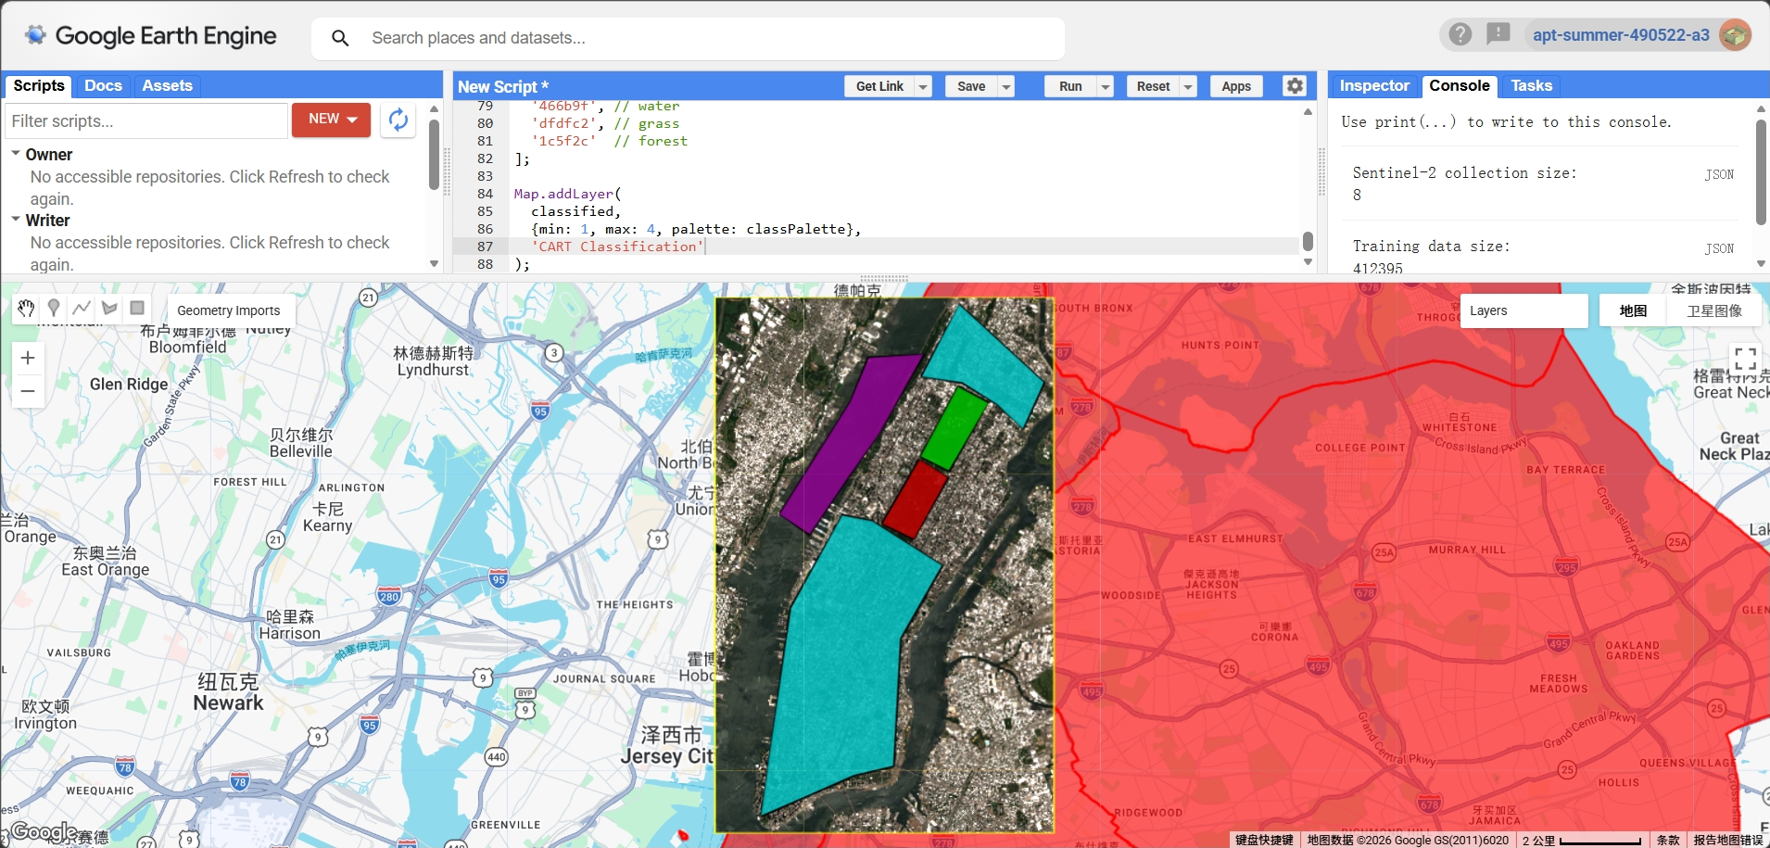This screenshot has width=1770, height=848.
Task: Click the Run button
Action: point(1070,86)
